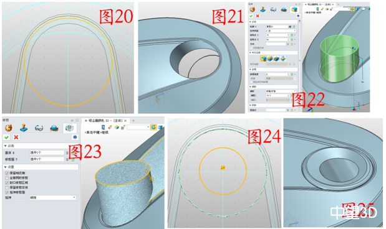This screenshot has height=229, width=386.
Task: Choose the highlighted first Boolean icon in extrude panel
Action: 263,58
